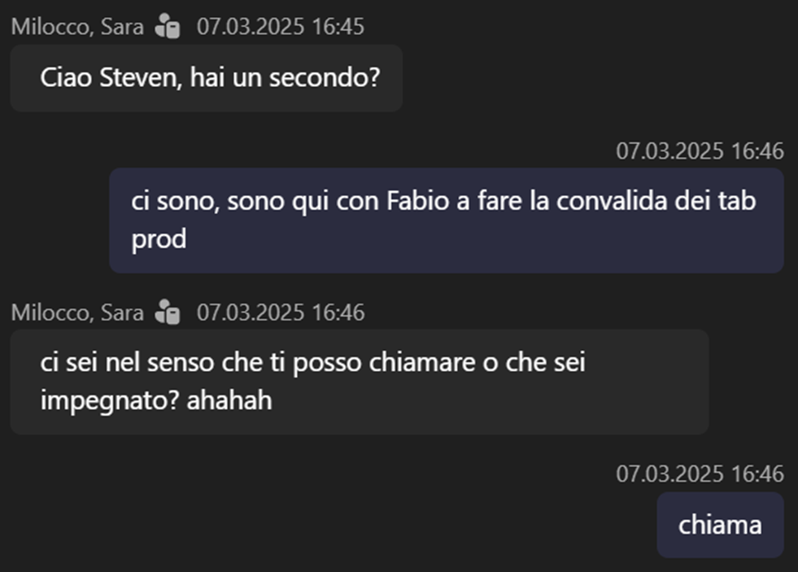Select the 'ci sei nel senso' message bubble

[359, 382]
